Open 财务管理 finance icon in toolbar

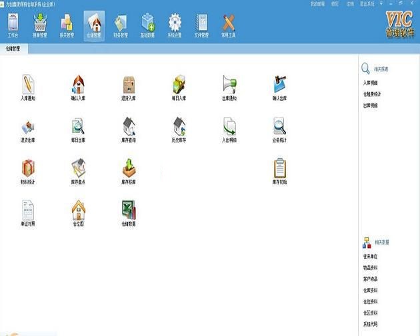[x=121, y=26]
